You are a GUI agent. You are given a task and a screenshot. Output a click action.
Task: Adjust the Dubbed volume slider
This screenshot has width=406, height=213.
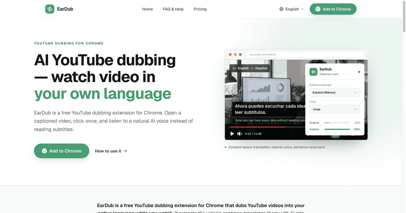337,129
